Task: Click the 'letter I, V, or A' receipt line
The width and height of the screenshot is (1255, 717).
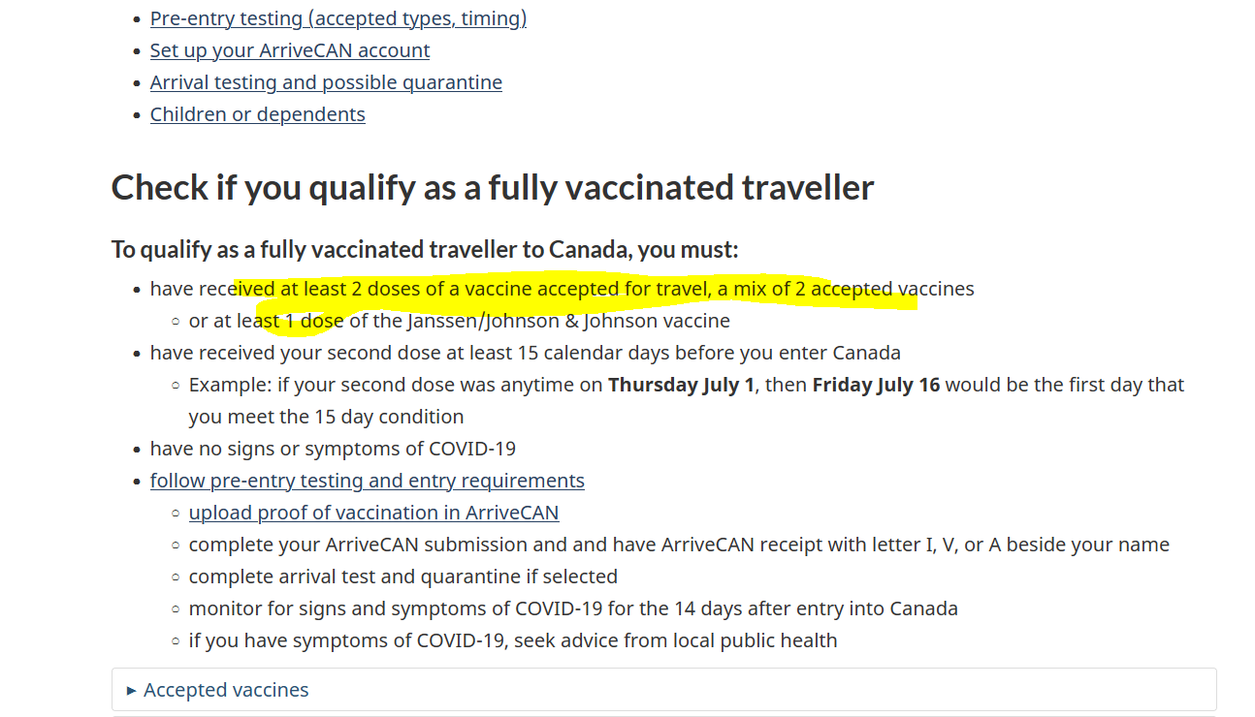Action: [x=679, y=545]
